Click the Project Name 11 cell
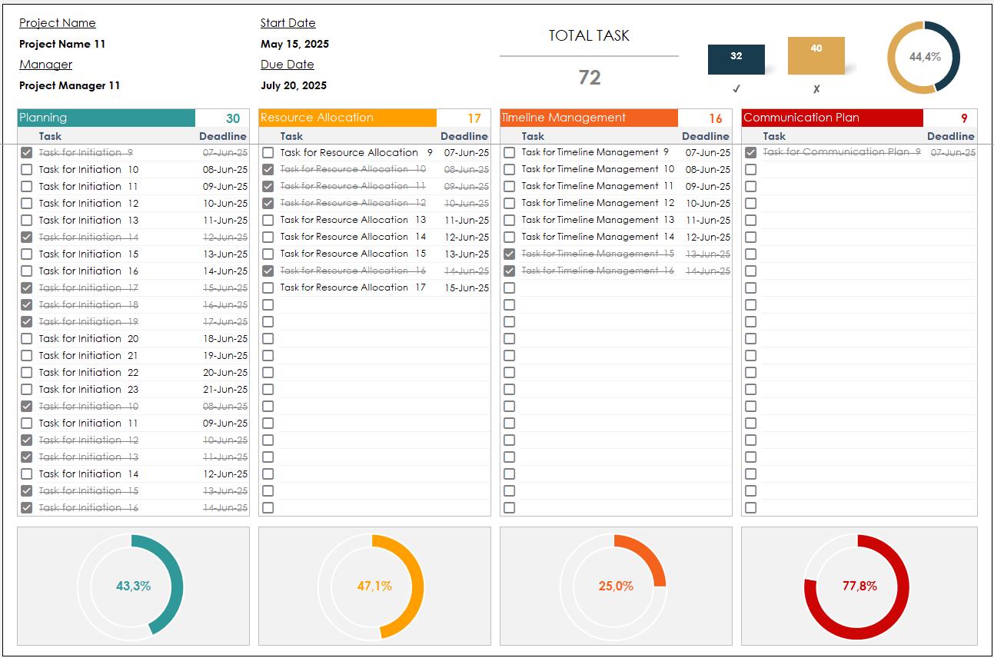 coord(62,44)
